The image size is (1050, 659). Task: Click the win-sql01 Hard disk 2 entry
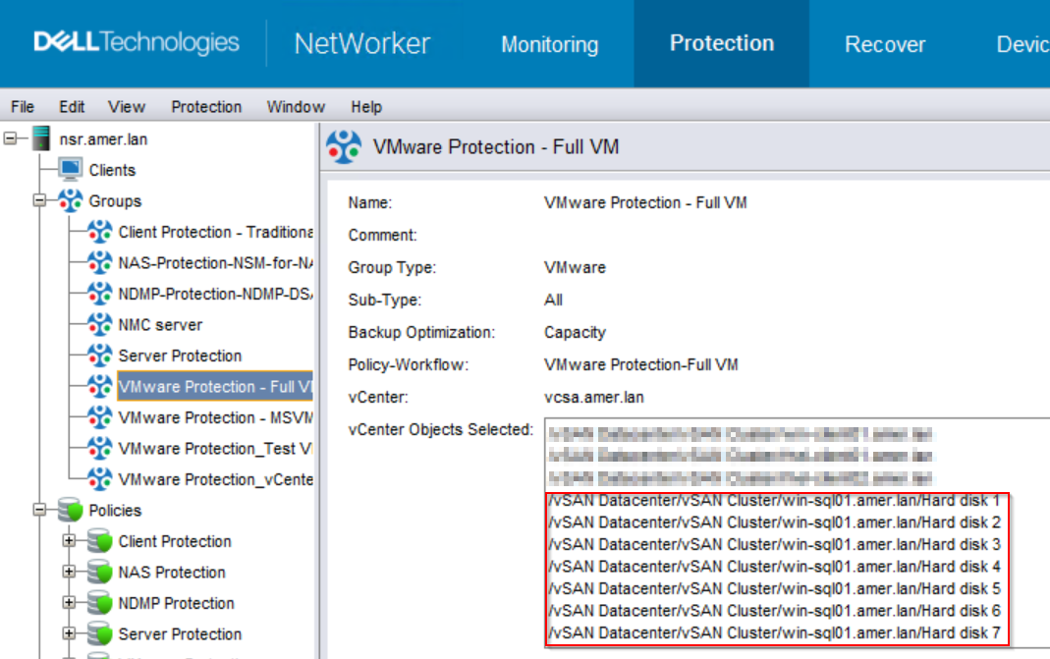(774, 522)
